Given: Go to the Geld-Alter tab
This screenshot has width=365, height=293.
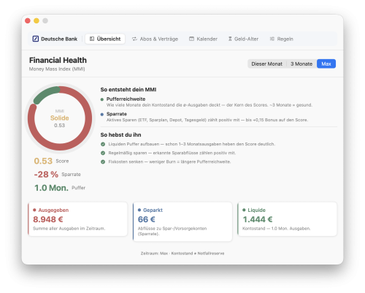Looking at the screenshot, I should (x=243, y=39).
